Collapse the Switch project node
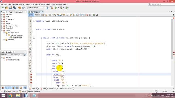 pos(2,30)
